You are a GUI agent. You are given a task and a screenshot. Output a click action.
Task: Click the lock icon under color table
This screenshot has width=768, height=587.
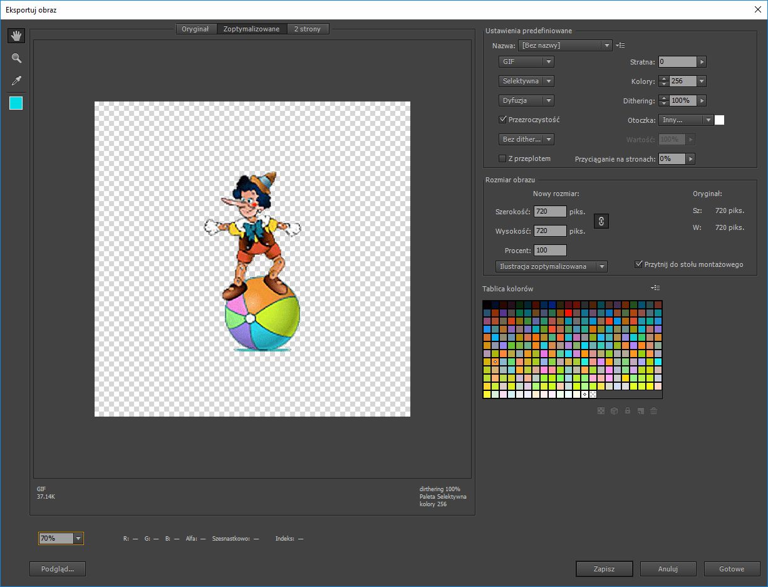628,411
